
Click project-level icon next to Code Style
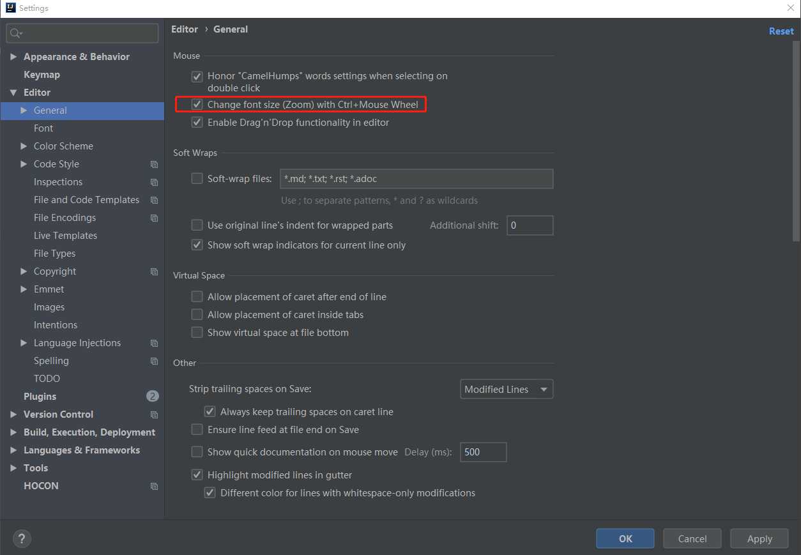pyautogui.click(x=154, y=164)
